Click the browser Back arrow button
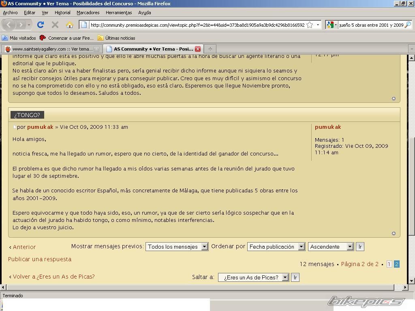The height and width of the screenshot is (311, 415). point(9,25)
